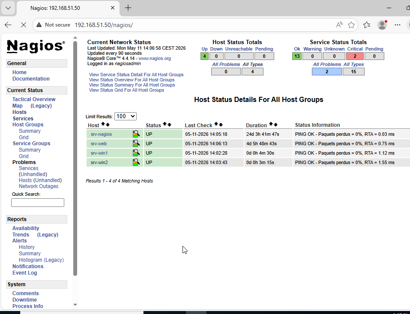
Task: Open the browser profile menu
Action: coord(382,25)
